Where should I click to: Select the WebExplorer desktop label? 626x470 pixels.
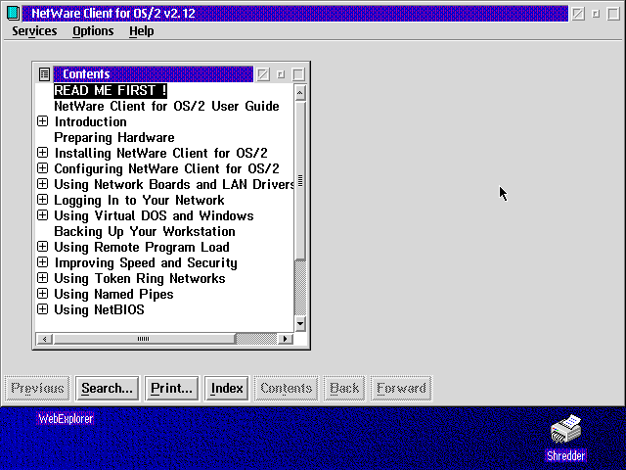pyautogui.click(x=66, y=419)
